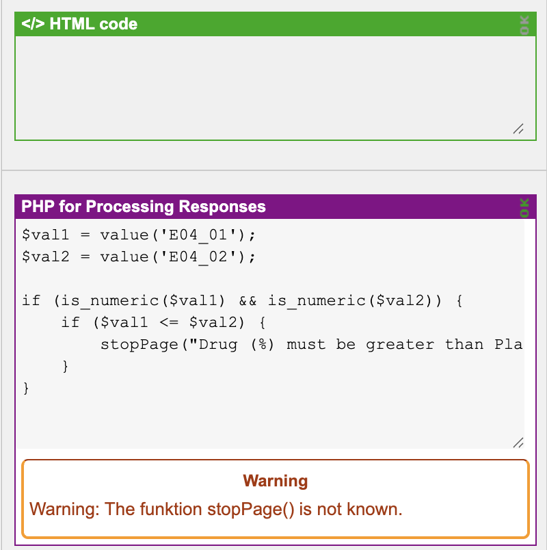Click the stopPage() is not known message

pyautogui.click(x=215, y=509)
